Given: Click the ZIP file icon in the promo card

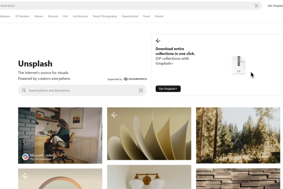Looking at the screenshot, I should coord(239,65).
